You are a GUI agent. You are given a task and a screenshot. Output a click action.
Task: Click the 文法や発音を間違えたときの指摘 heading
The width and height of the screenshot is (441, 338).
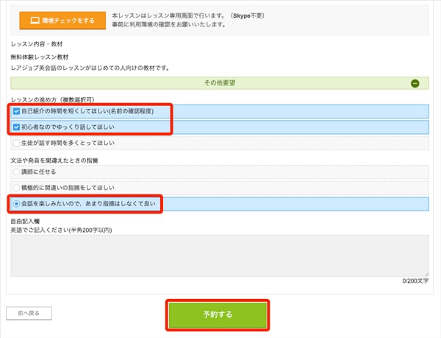coord(54,159)
